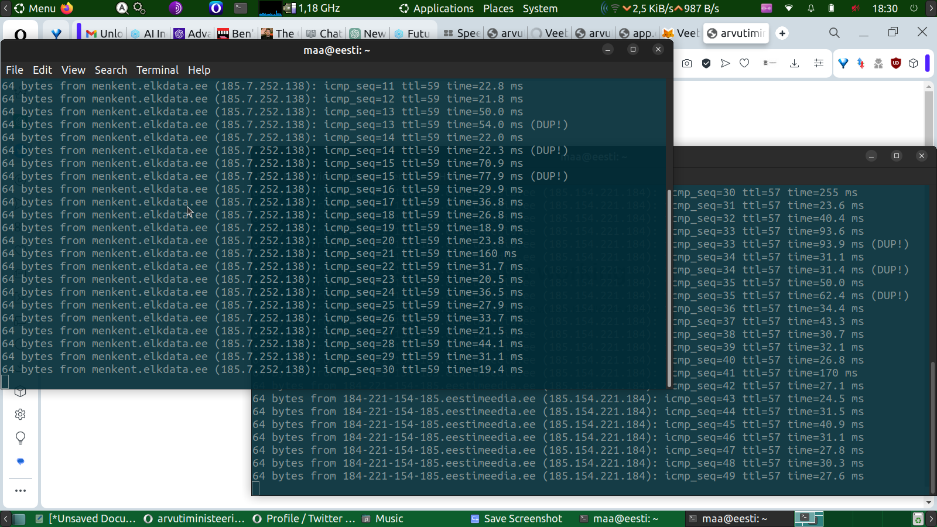The image size is (937, 527).
Task: Check the battery status tray icon
Action: click(x=831, y=8)
